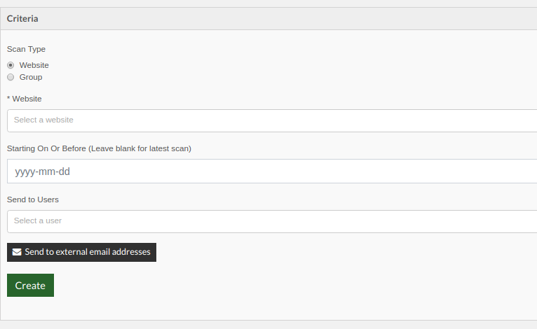
Task: Click the required * Website field label
Action: pos(25,99)
